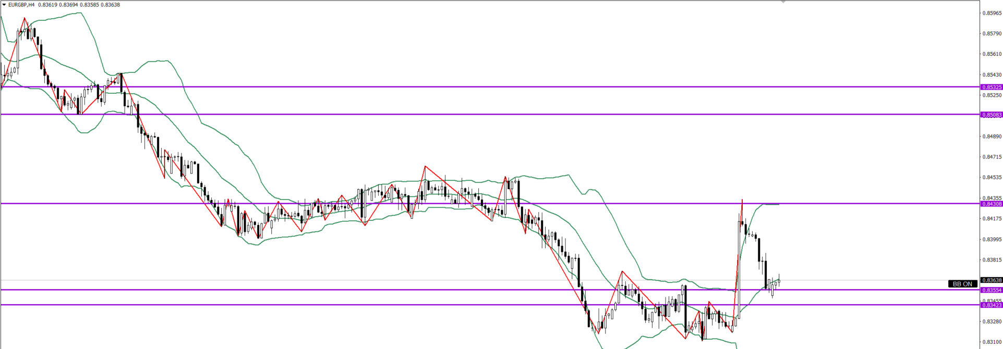The width and height of the screenshot is (1003, 349).
Task: Open the dropdown arrow beside EURGBP,H4
Action: (x=4, y=5)
